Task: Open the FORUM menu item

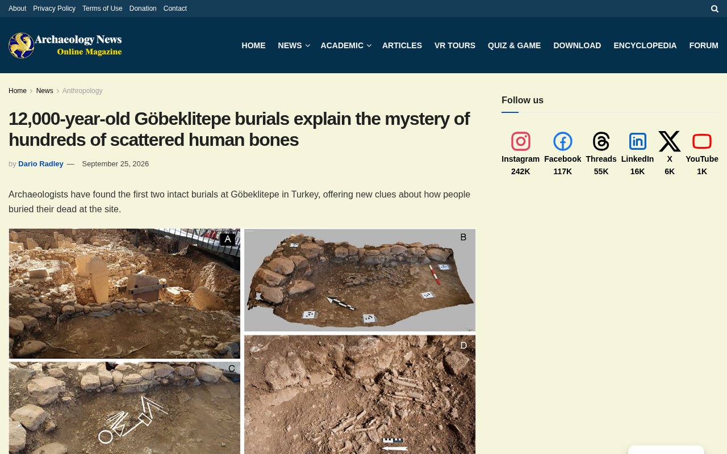Action: click(704, 45)
